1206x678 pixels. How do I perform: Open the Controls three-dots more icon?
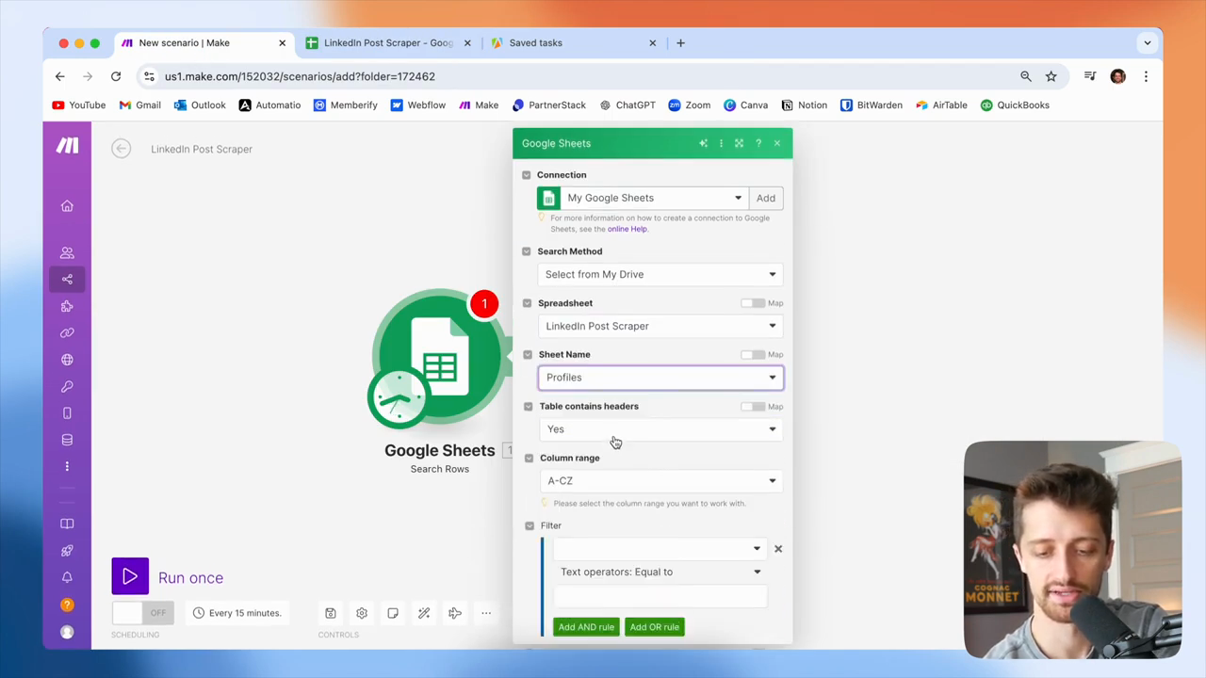click(486, 613)
